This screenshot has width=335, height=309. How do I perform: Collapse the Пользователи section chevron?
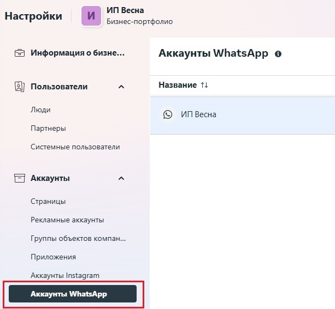pyautogui.click(x=121, y=87)
